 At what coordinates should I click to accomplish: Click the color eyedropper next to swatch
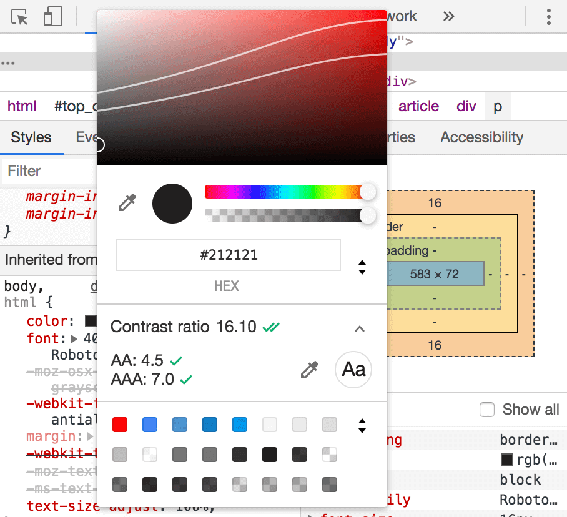click(127, 203)
